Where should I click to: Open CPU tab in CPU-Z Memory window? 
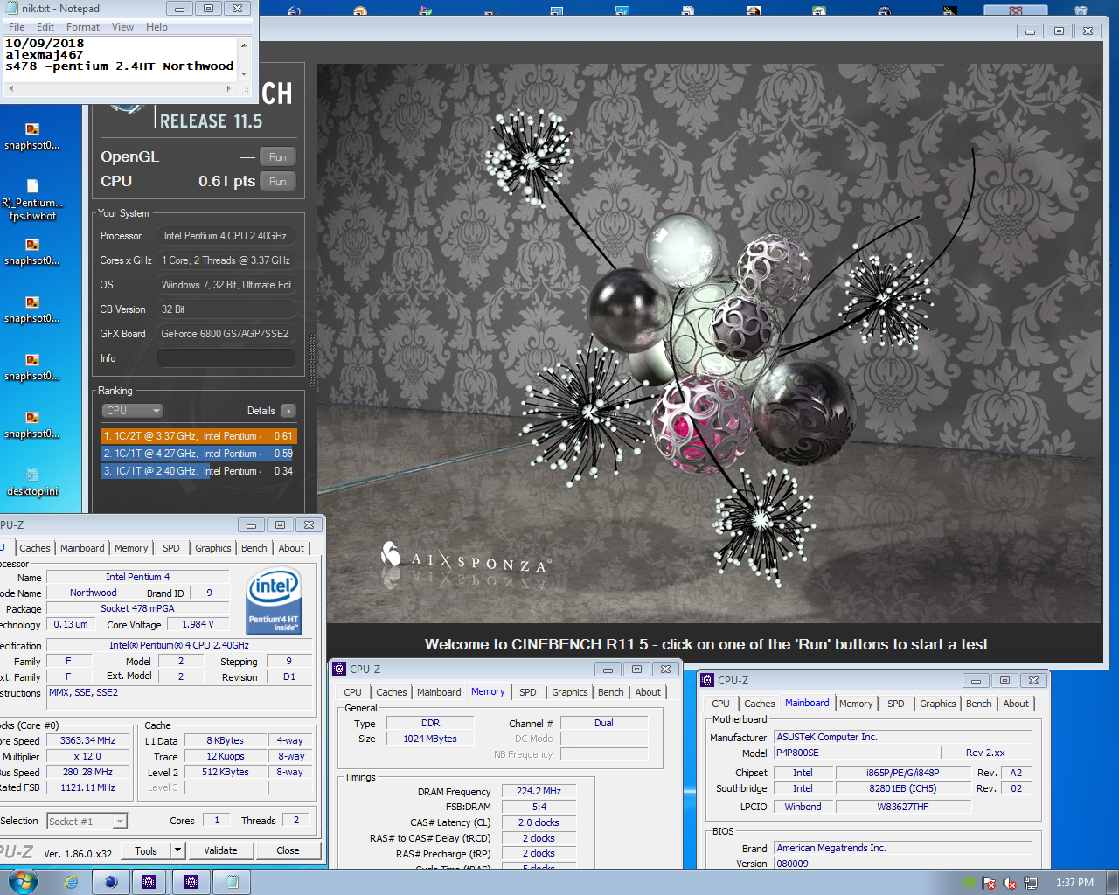click(x=353, y=692)
